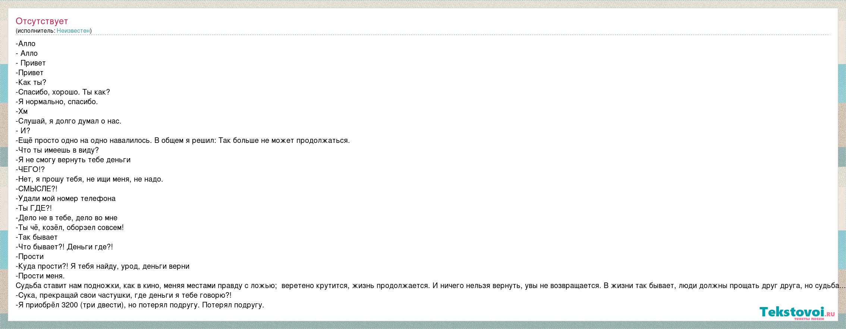Click line '-Ты чё, козёл, оборзел совсем!'
The width and height of the screenshot is (846, 329).
(70, 227)
